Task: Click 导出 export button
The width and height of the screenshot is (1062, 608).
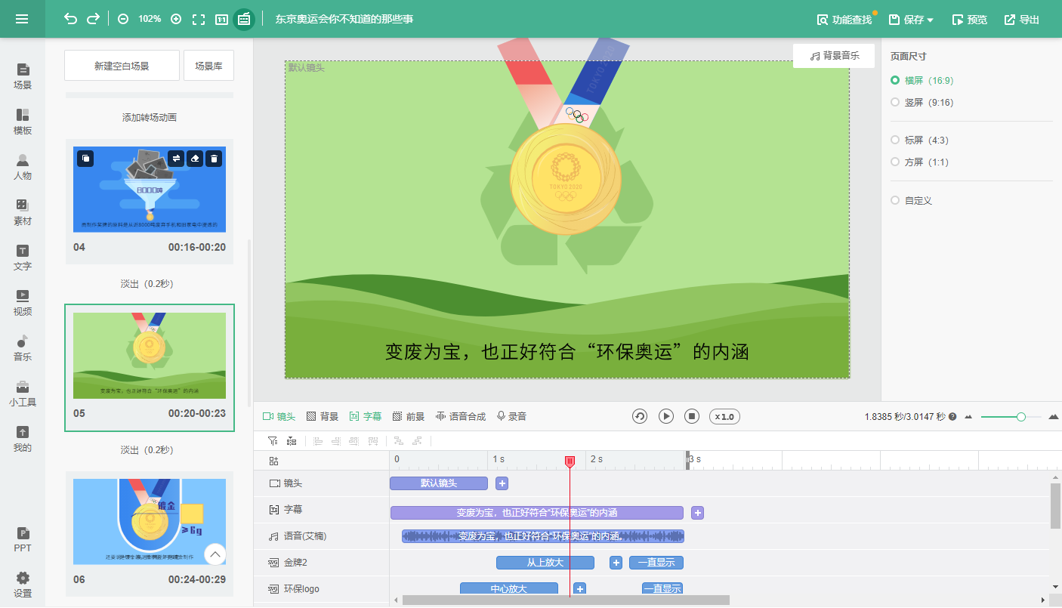Action: tap(1021, 20)
